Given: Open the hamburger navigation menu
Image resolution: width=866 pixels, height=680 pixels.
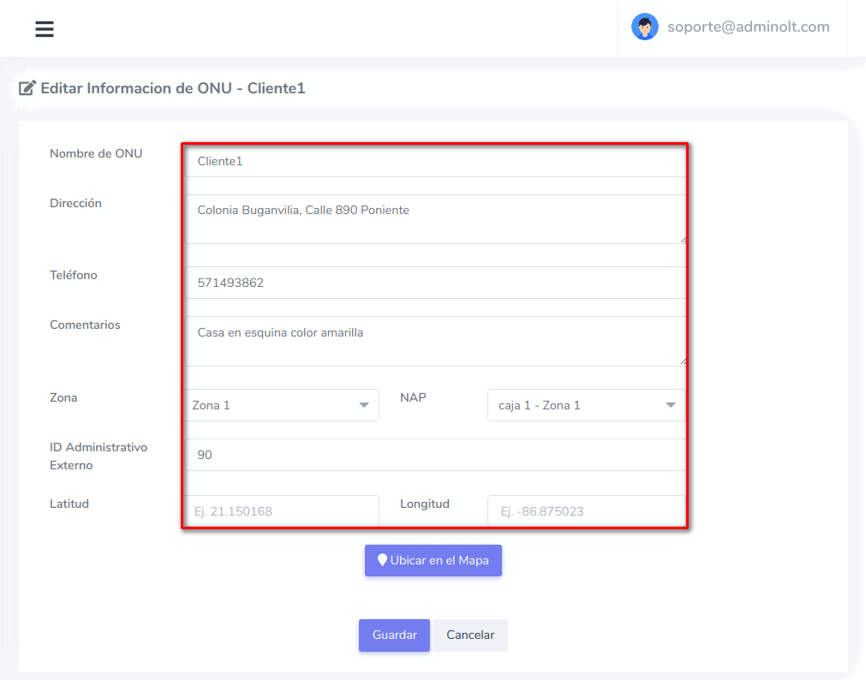Looking at the screenshot, I should pyautogui.click(x=45, y=29).
